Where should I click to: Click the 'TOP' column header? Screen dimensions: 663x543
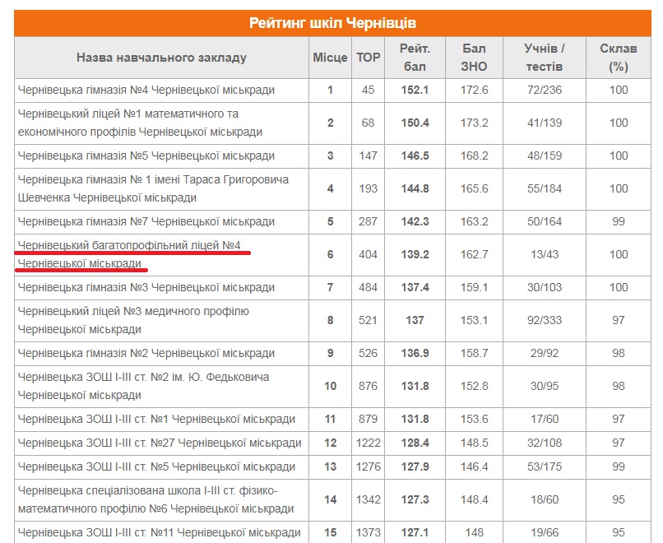(368, 58)
